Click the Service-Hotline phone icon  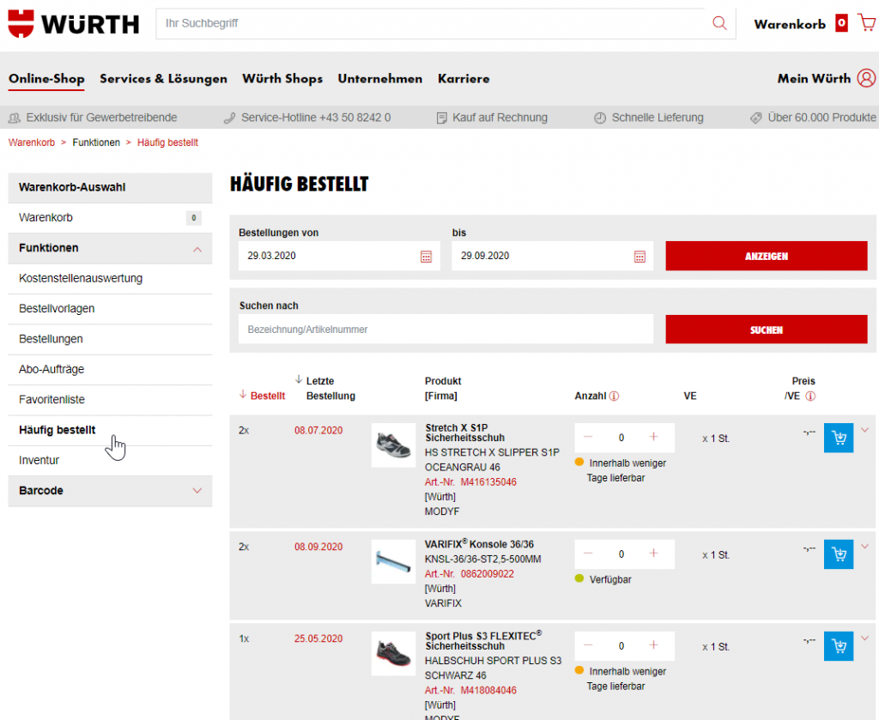pos(229,118)
